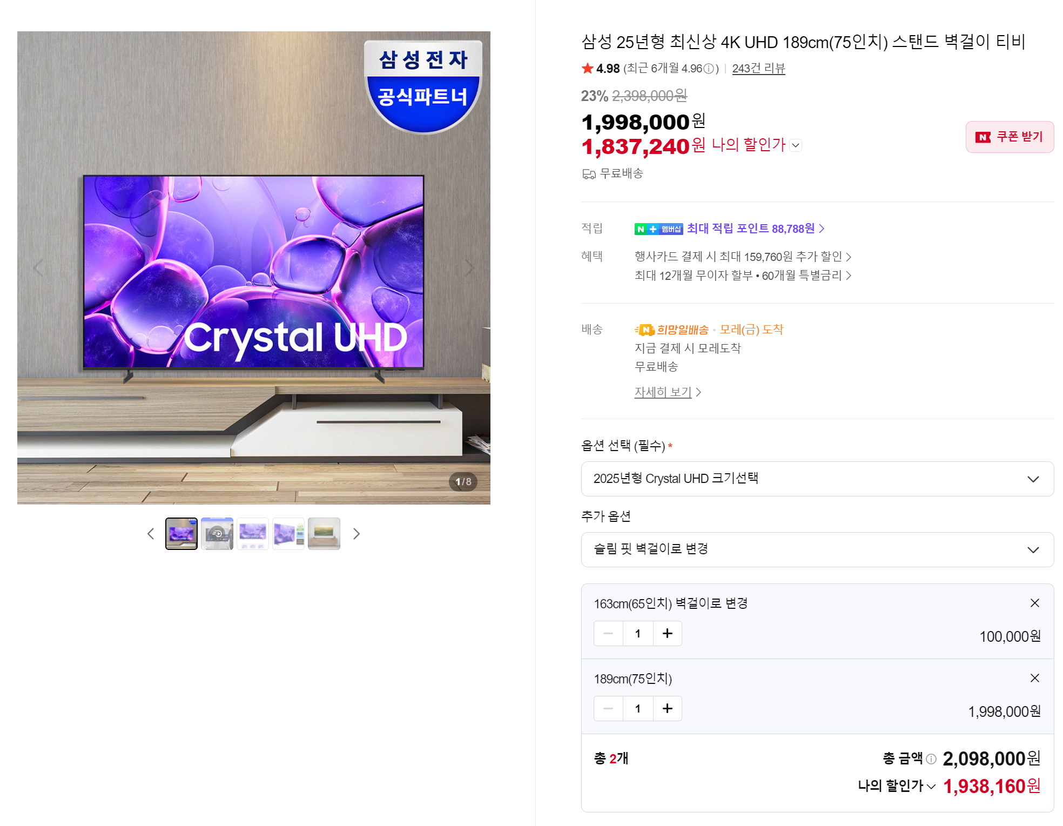Image resolution: width=1063 pixels, height=826 pixels.
Task: Show previous product image with left arrow
Action: click(x=38, y=268)
